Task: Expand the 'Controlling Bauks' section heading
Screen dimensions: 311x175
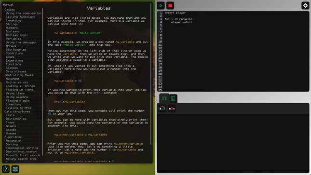Action: 19,75
